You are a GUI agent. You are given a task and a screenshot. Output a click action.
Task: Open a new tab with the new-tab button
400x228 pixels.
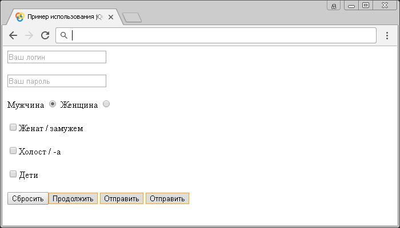point(132,18)
